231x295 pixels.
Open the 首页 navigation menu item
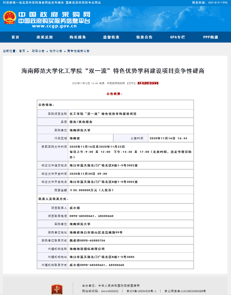point(15,37)
